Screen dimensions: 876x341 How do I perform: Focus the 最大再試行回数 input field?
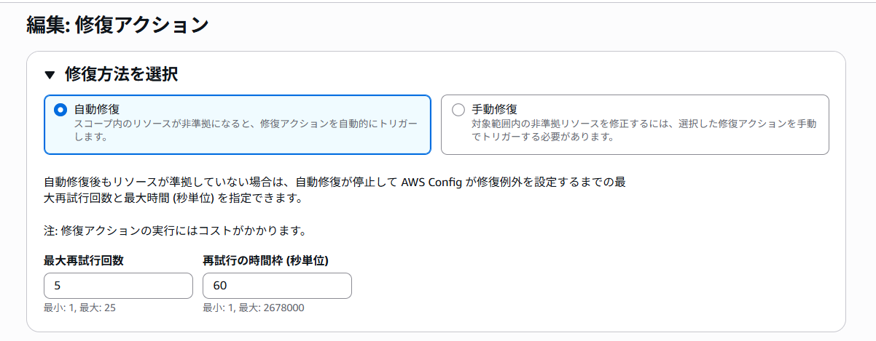click(x=118, y=286)
